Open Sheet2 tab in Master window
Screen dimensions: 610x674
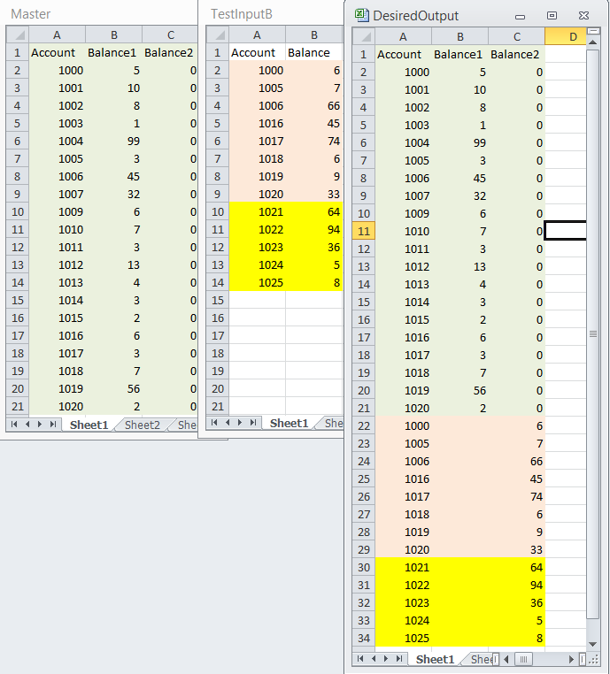click(143, 425)
